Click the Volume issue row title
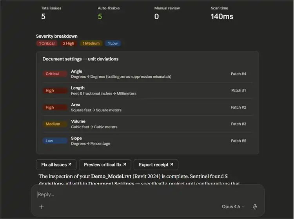Image resolution: width=294 pixels, height=219 pixels. (78, 121)
